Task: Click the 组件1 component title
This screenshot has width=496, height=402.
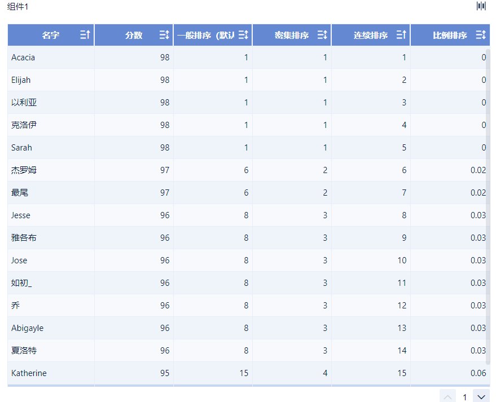Action: point(17,6)
